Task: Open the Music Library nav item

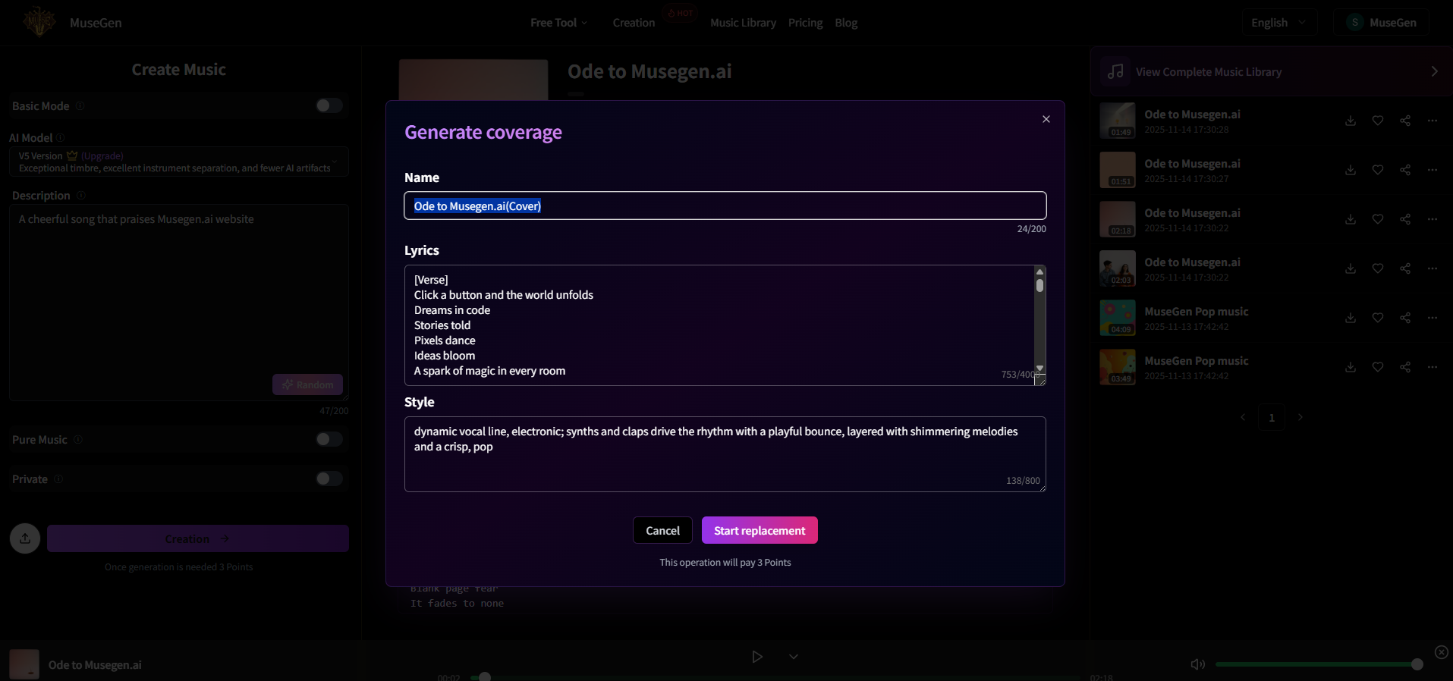Action: 743,23
